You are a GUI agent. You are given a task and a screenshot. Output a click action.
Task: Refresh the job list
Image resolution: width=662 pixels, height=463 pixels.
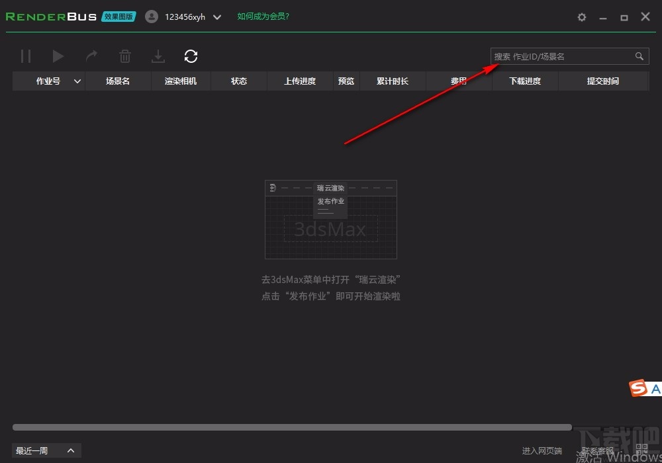pyautogui.click(x=191, y=56)
